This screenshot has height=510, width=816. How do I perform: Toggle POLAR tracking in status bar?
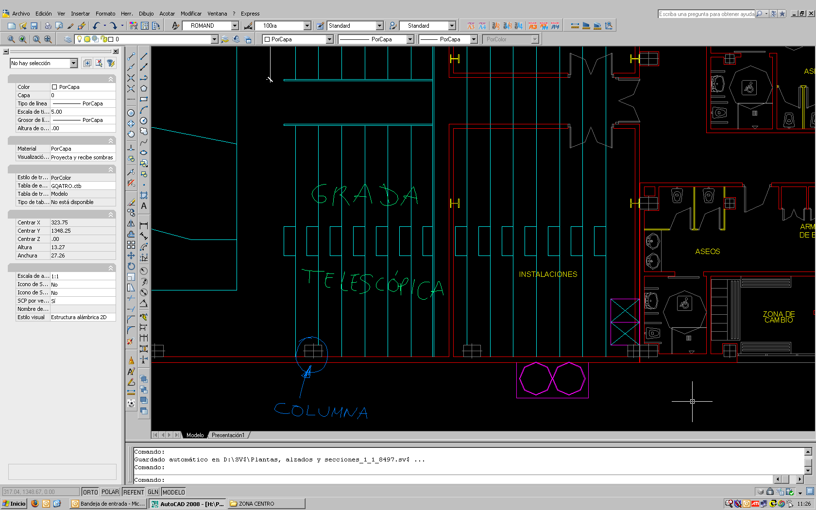pyautogui.click(x=110, y=492)
